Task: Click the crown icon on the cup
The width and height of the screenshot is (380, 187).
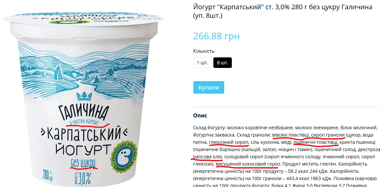Action: pyautogui.click(x=84, y=96)
